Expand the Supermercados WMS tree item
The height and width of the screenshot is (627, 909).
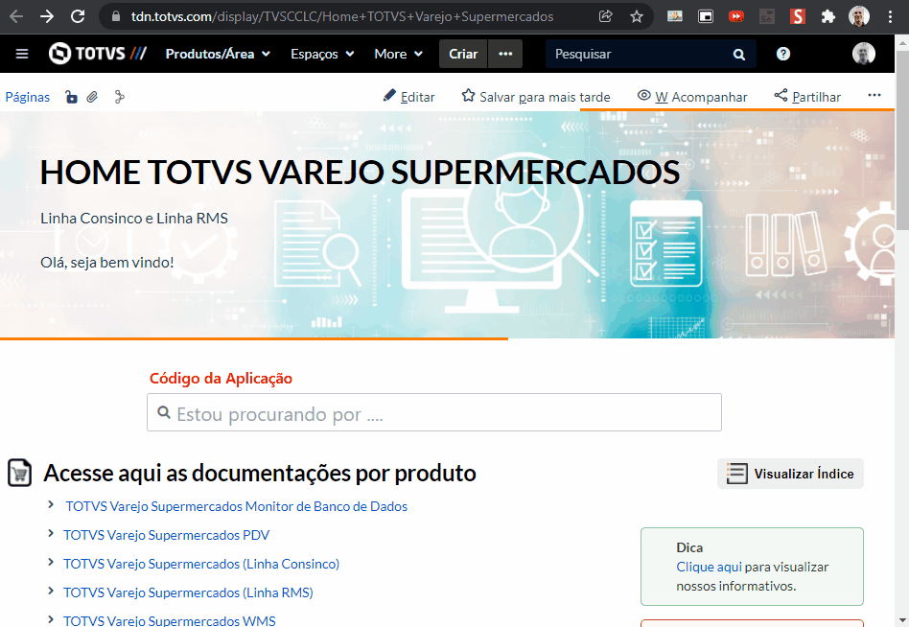pos(51,619)
